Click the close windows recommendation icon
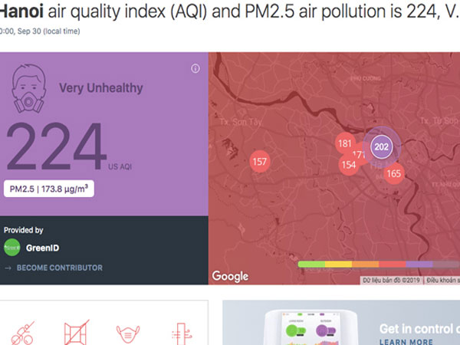This screenshot has width=460, height=345. 76,333
